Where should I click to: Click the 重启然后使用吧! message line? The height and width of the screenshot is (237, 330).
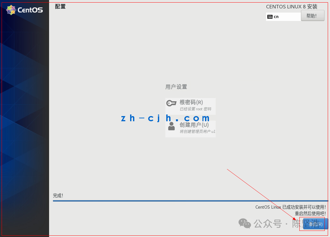click(310, 214)
